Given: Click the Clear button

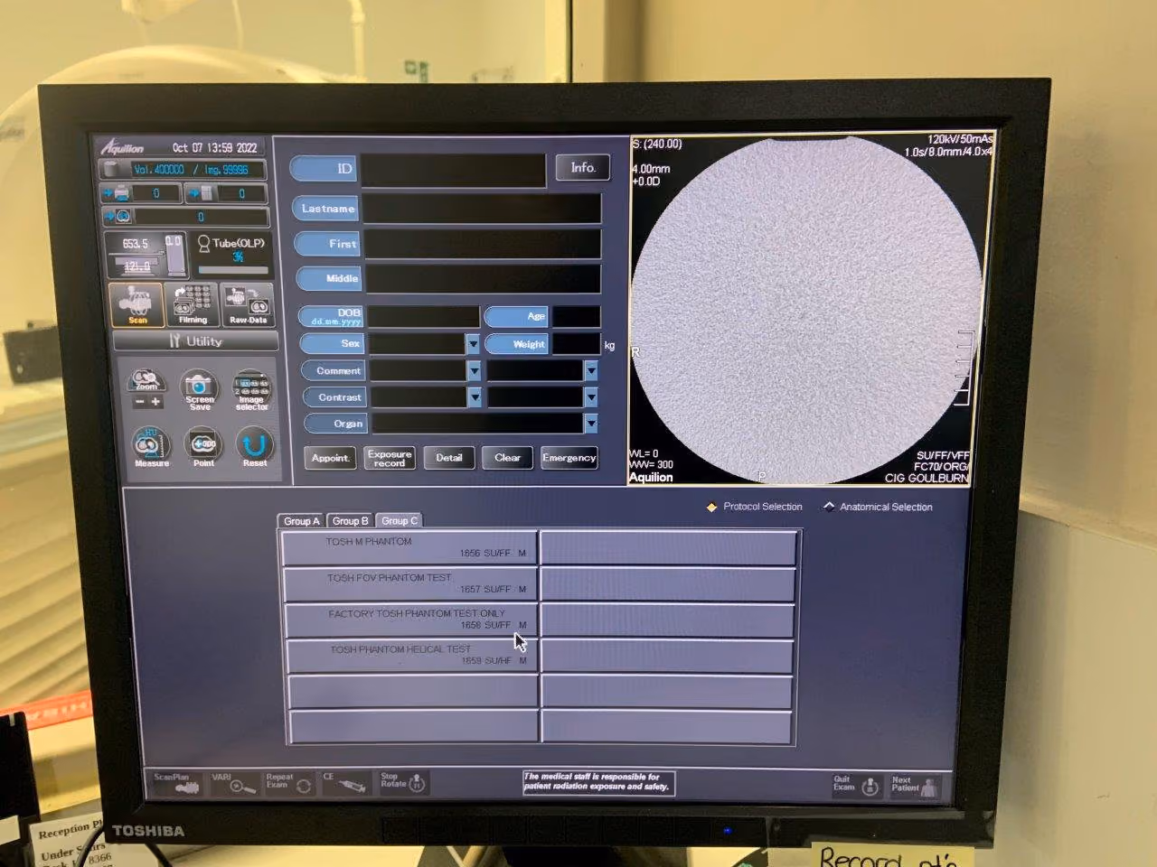Looking at the screenshot, I should click(x=507, y=458).
